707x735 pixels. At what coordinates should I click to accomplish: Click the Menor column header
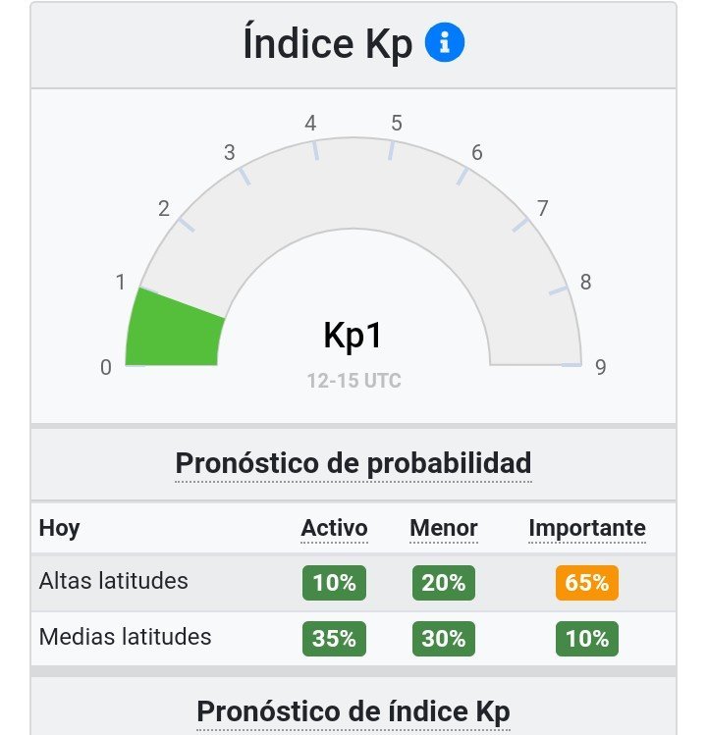click(x=444, y=528)
